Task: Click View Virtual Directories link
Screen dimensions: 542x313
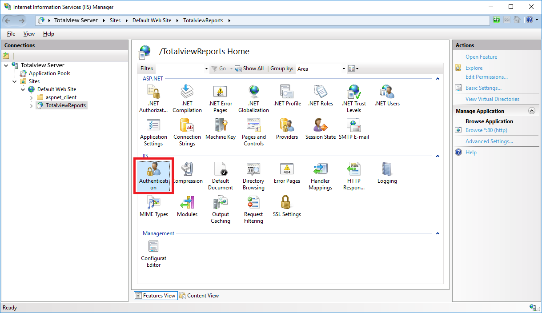Action: point(492,99)
